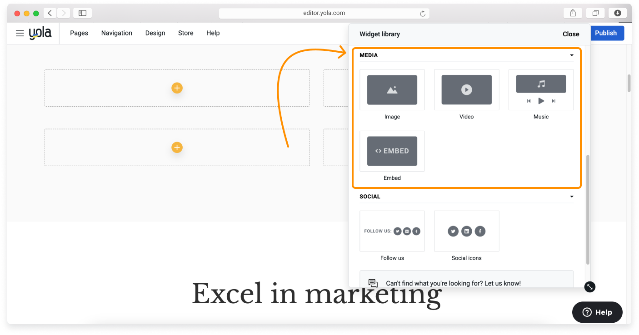Choose the Music widget thumbnail

(541, 90)
